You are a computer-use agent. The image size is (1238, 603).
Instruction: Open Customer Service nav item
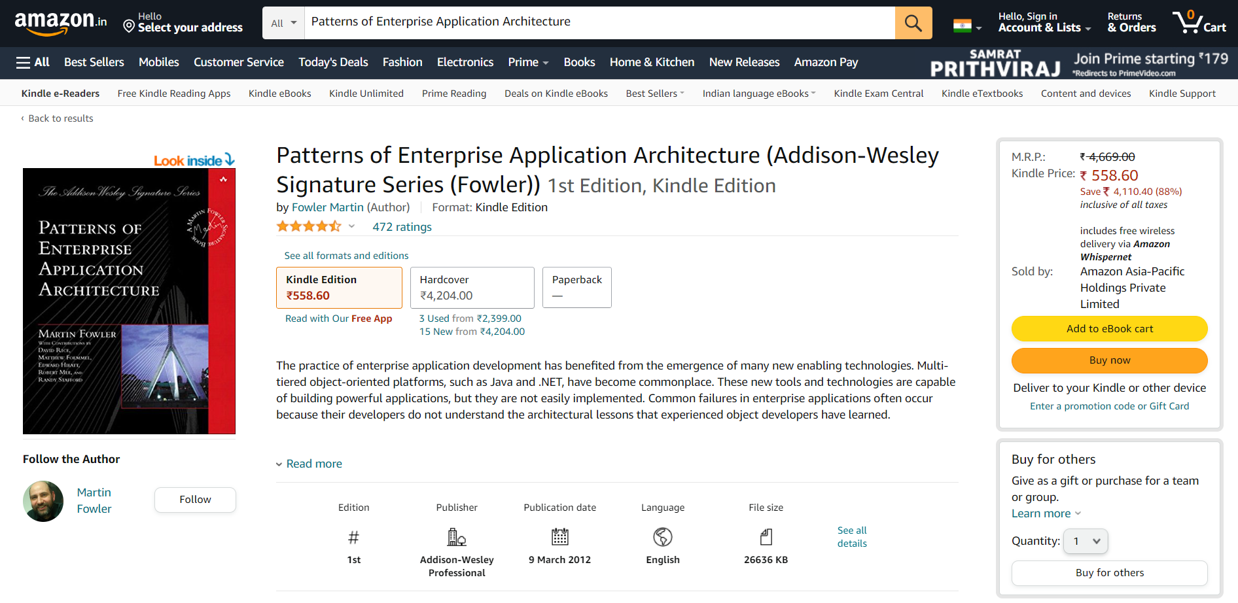click(x=239, y=62)
